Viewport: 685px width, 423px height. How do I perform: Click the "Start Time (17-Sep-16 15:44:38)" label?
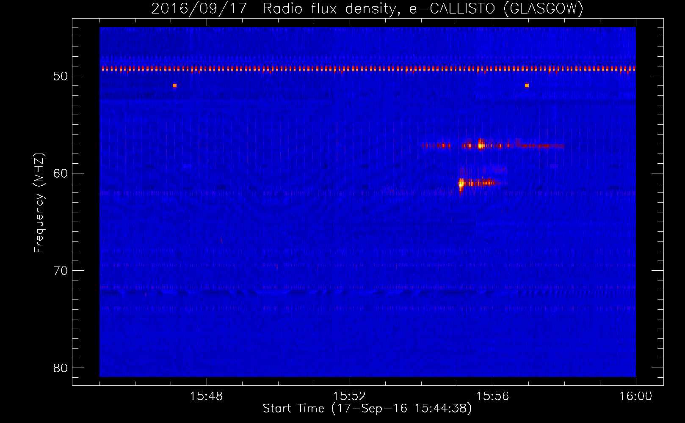point(367,409)
